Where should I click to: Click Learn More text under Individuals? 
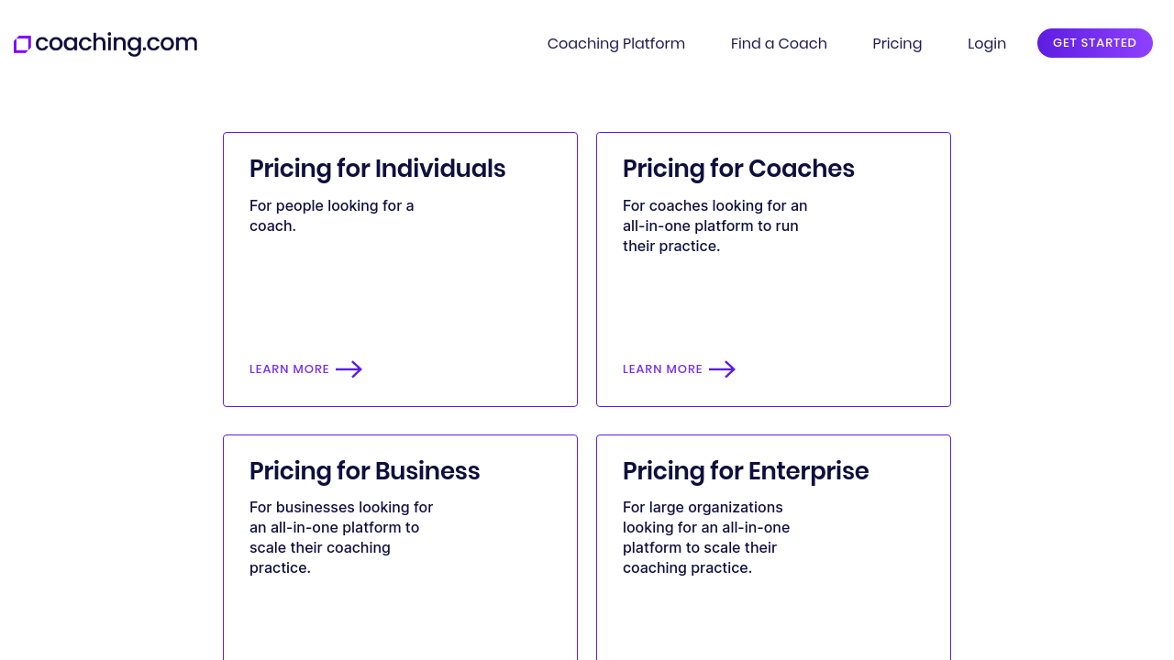click(x=289, y=369)
